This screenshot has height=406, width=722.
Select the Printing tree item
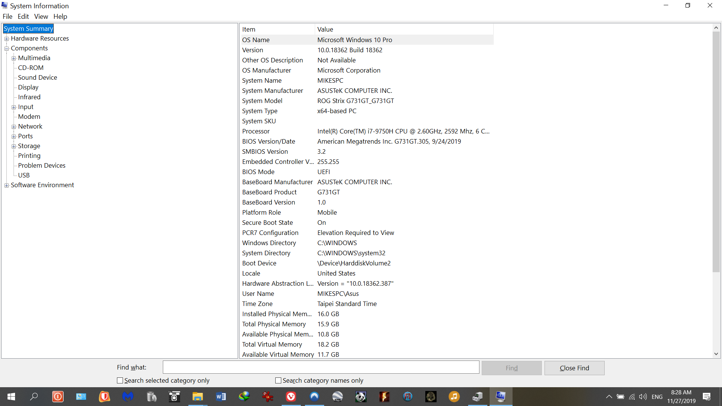(x=29, y=156)
